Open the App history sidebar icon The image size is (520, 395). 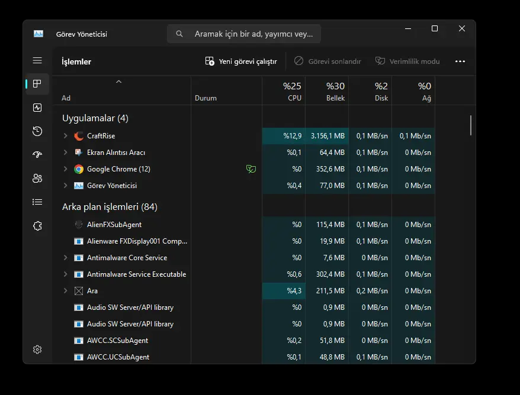coord(37,131)
